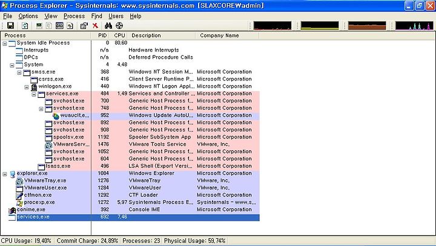Image resolution: width=436 pixels, height=246 pixels.
Task: Click the VMwareServ... service icon
Action: (48, 145)
